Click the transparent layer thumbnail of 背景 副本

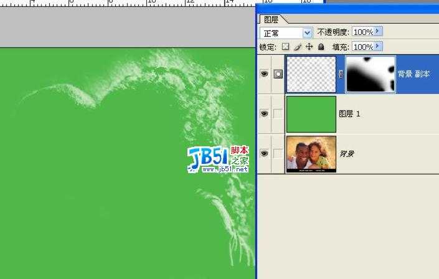tap(311, 74)
